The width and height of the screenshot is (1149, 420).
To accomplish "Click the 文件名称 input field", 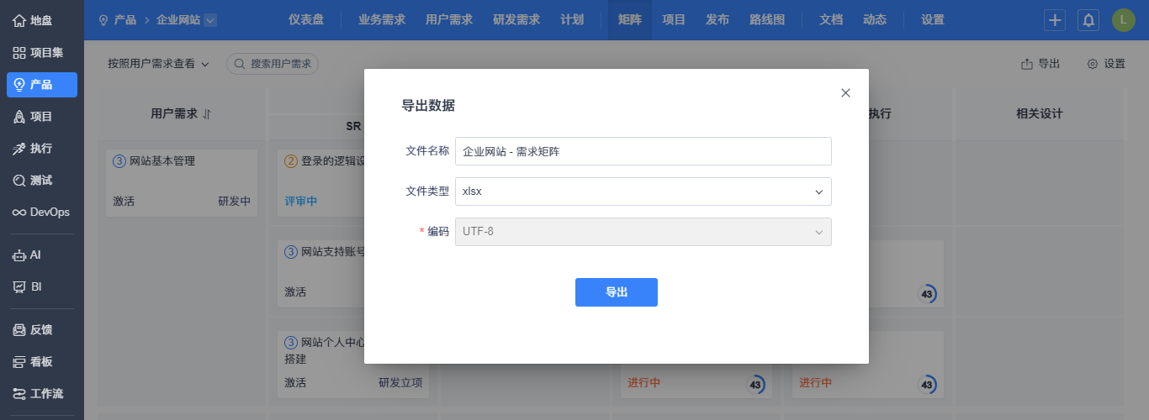I will pos(643,151).
